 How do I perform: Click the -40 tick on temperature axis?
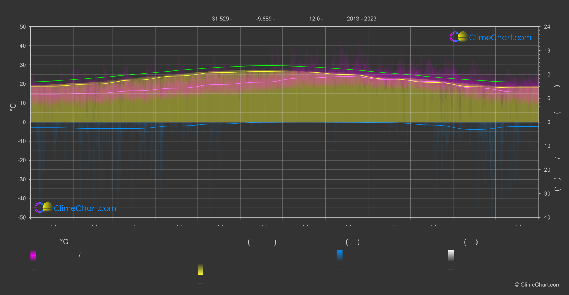22,198
